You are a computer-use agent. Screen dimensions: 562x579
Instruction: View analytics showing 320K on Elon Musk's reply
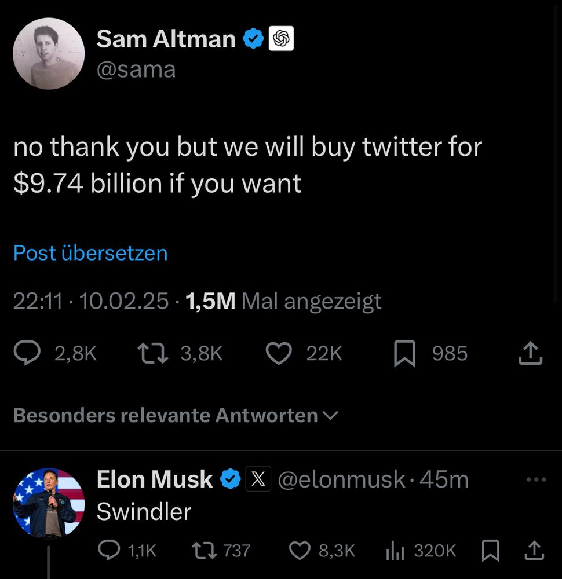pos(395,551)
